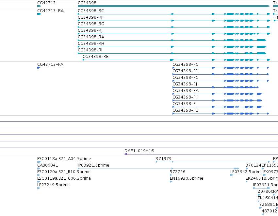Click the LP03942.5prime arrow glyph
The image size is (278, 216).
[x=232, y=175]
